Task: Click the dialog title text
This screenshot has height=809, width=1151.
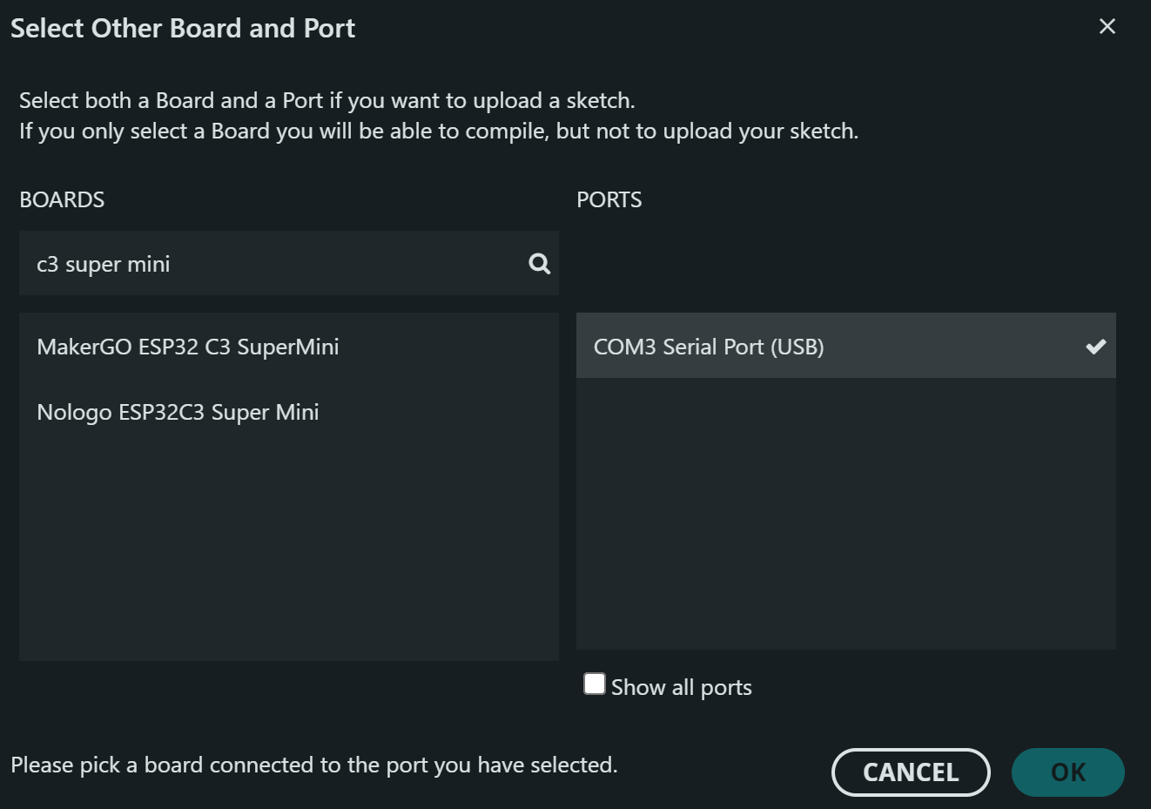Action: pyautogui.click(x=183, y=28)
